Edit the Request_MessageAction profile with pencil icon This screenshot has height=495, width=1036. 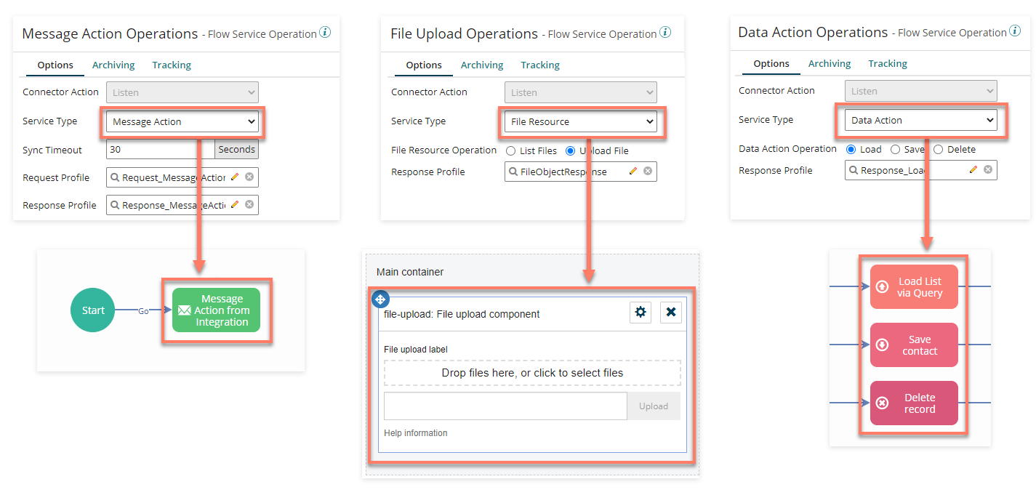tap(235, 177)
